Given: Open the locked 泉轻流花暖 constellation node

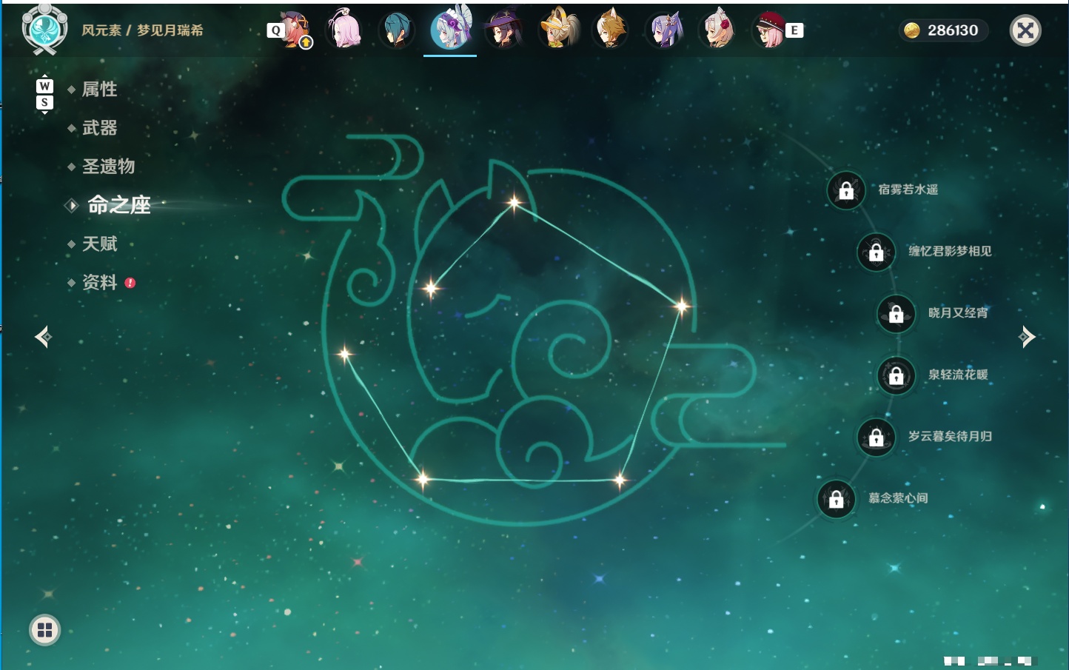Looking at the screenshot, I should (897, 375).
